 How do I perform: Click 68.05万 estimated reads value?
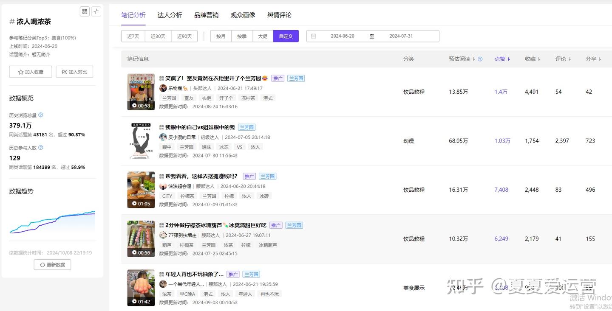point(459,141)
